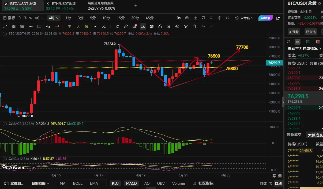Pick the horizontal price line tool
This screenshot has height=189, width=323.
pyautogui.click(x=31, y=26)
